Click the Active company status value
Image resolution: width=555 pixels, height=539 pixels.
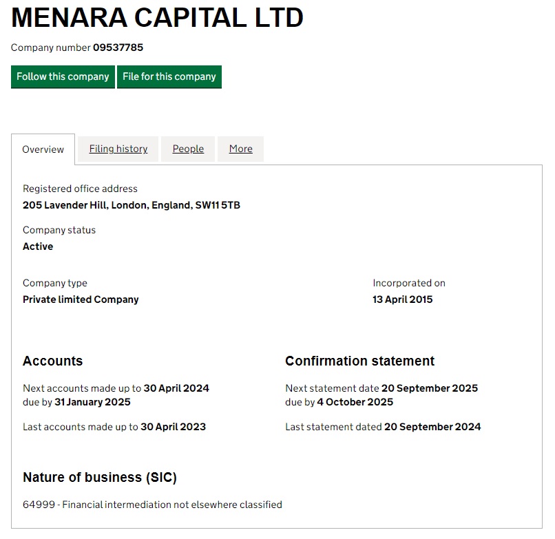38,246
